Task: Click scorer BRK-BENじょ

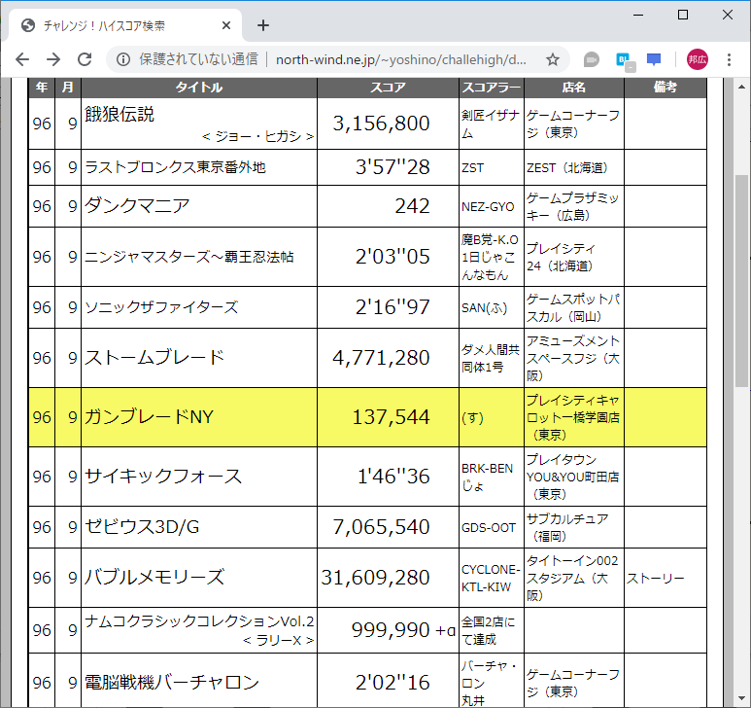Action: pos(487,477)
